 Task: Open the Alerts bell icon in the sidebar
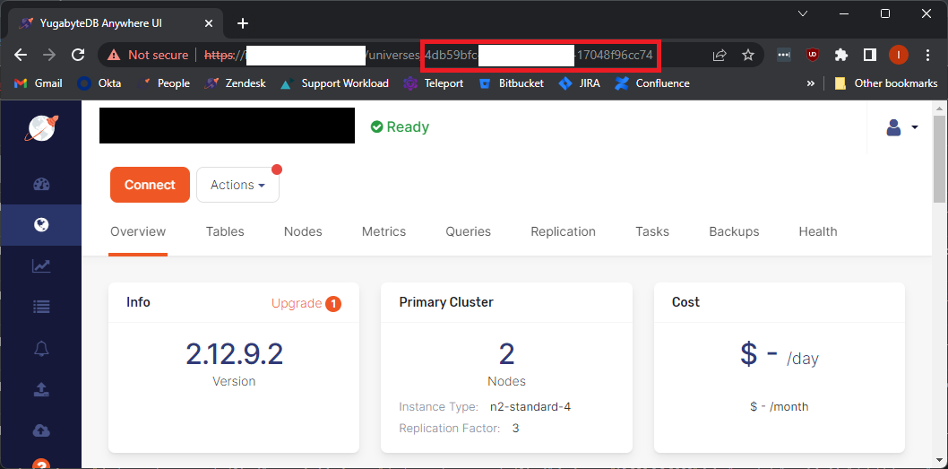tap(41, 348)
